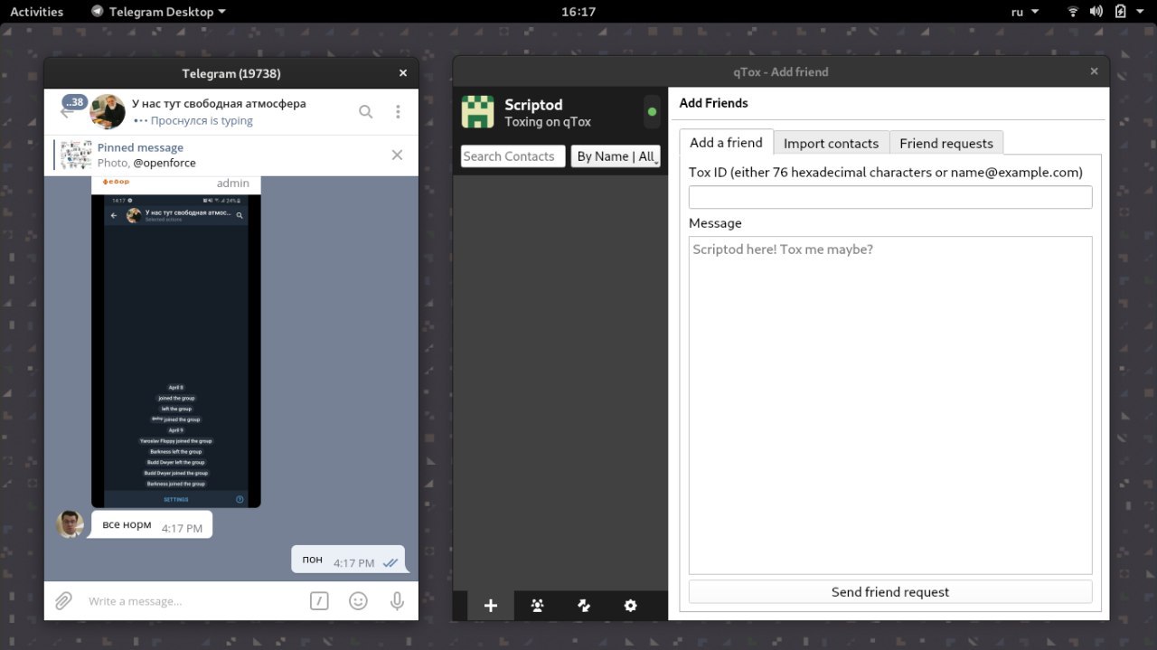The height and width of the screenshot is (650, 1157).
Task: Click the battery icon in top bar
Action: (x=1121, y=12)
